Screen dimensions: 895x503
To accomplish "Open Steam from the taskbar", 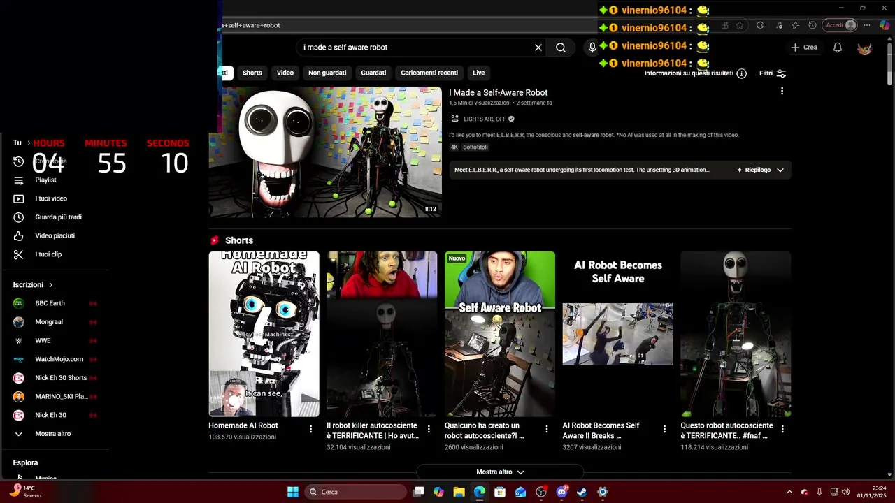I will point(582,492).
